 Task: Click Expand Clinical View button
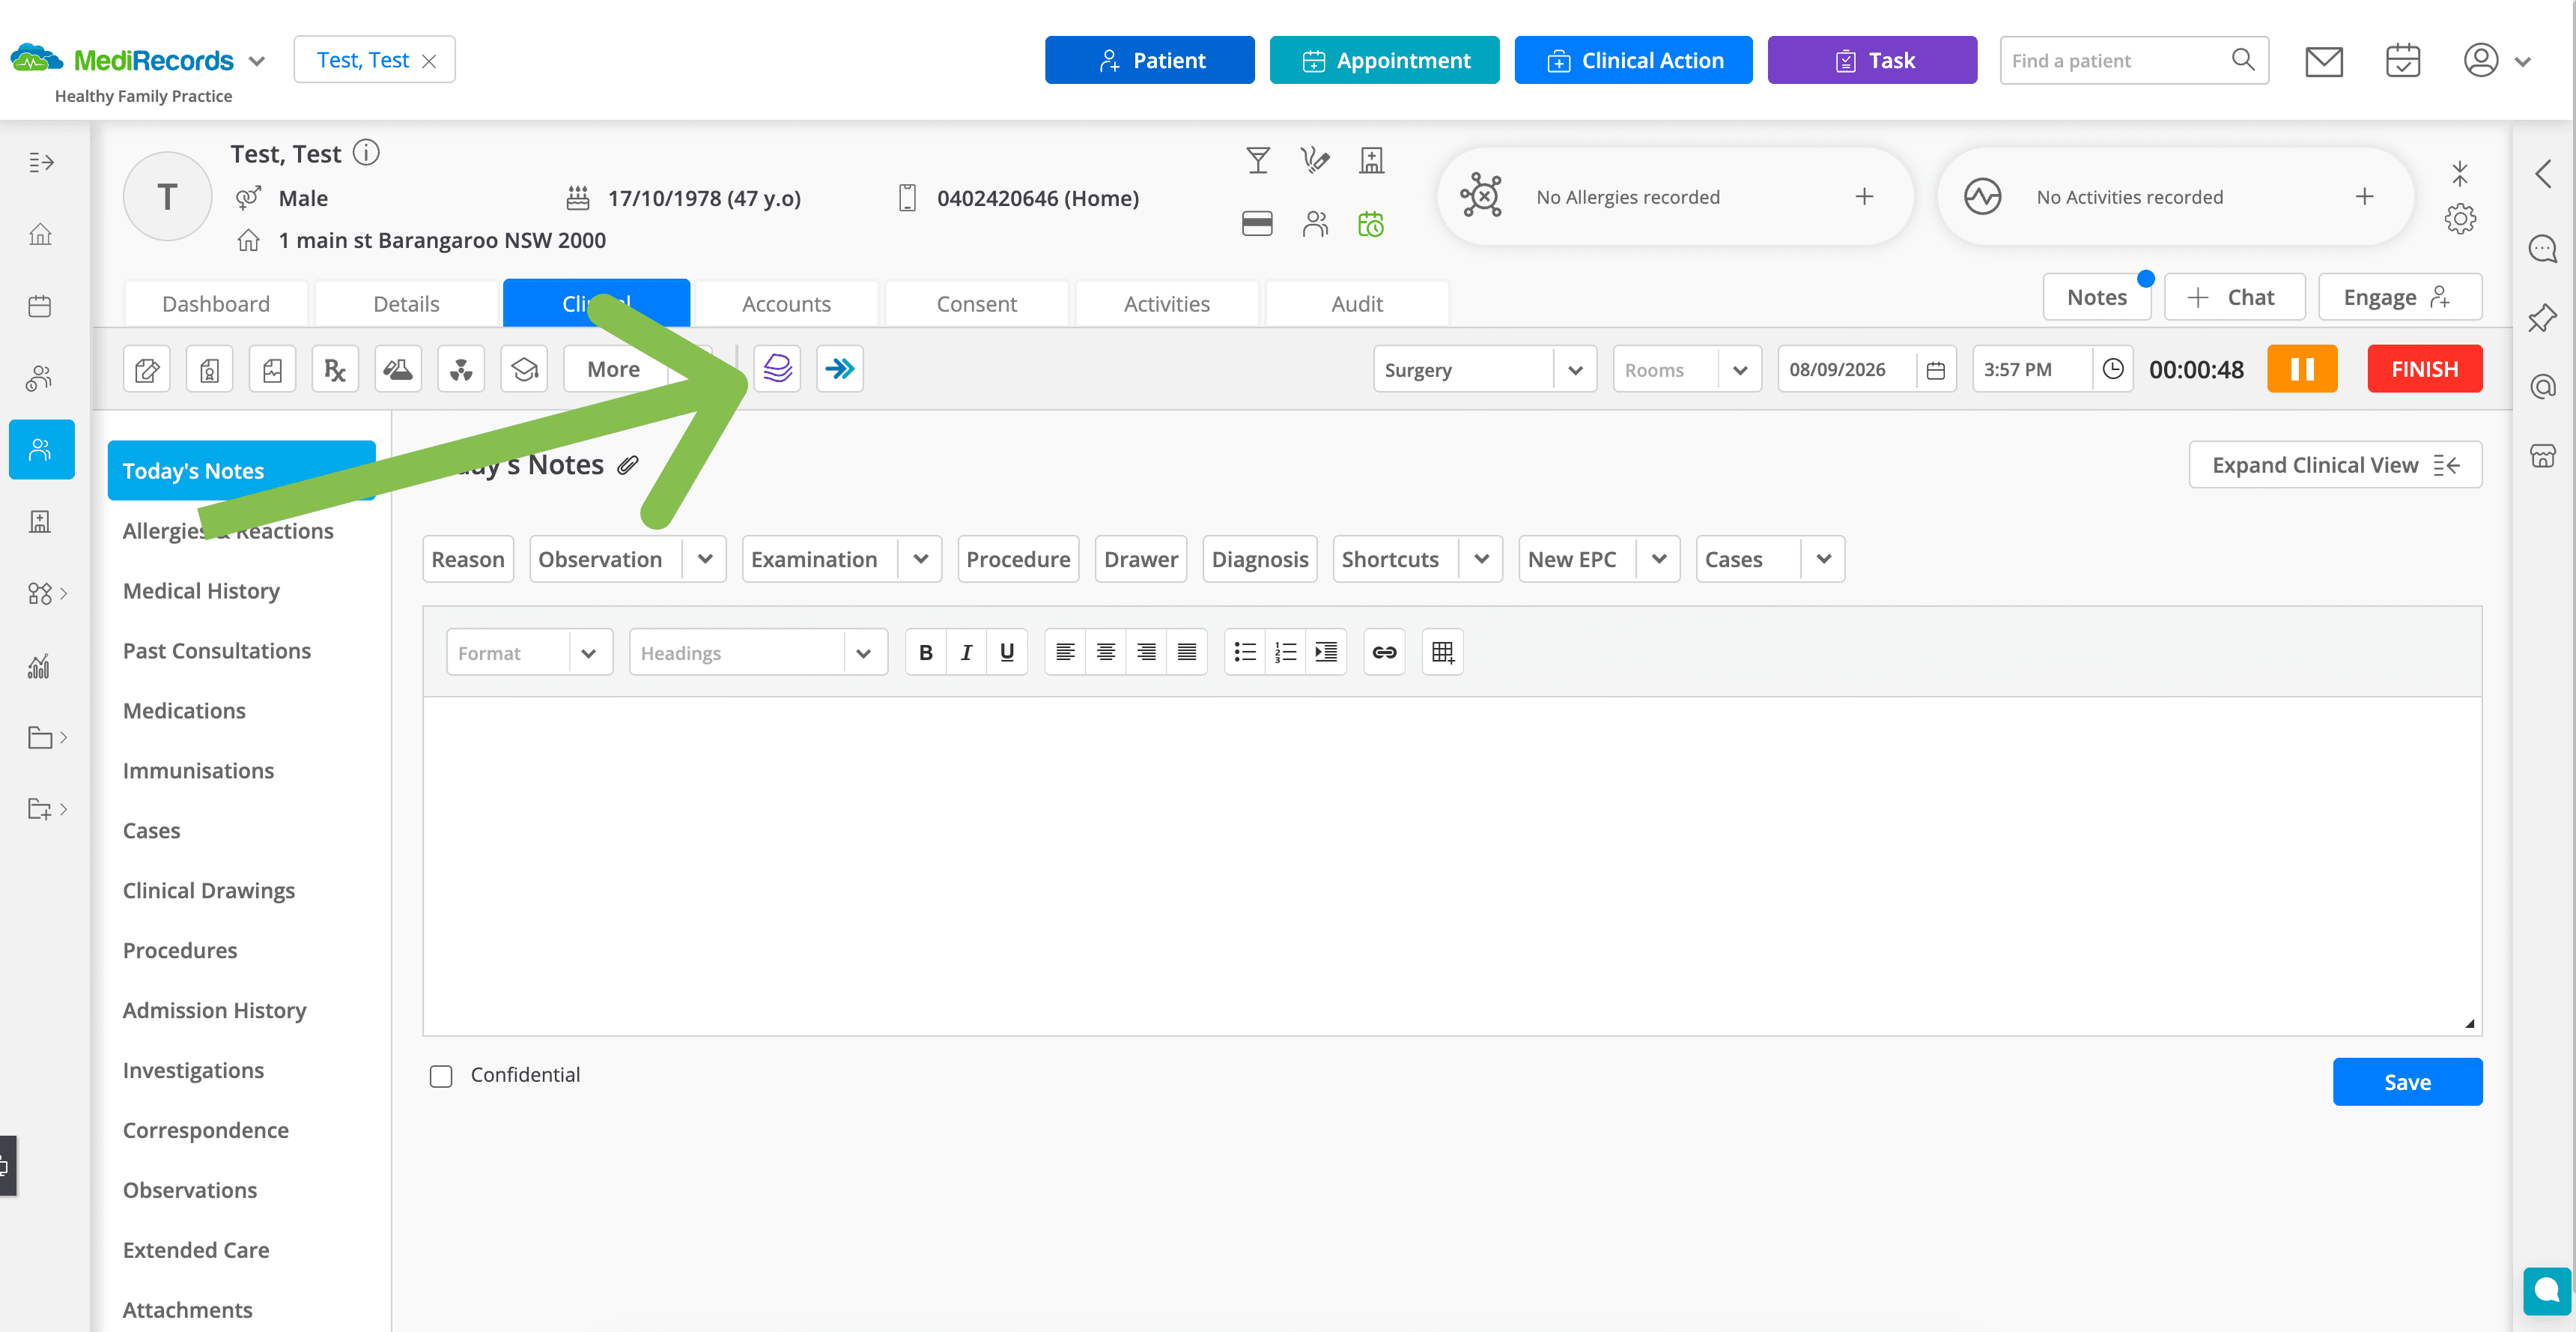2335,465
